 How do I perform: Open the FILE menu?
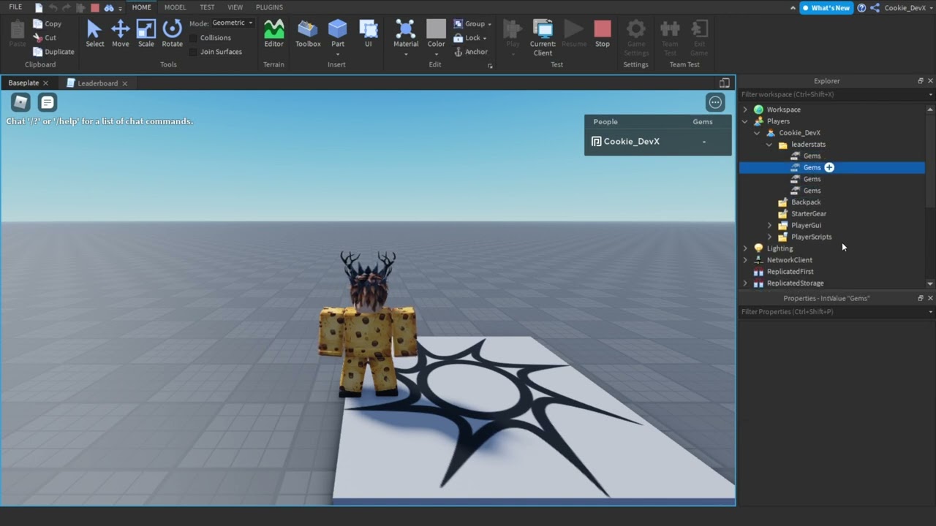[x=15, y=7]
